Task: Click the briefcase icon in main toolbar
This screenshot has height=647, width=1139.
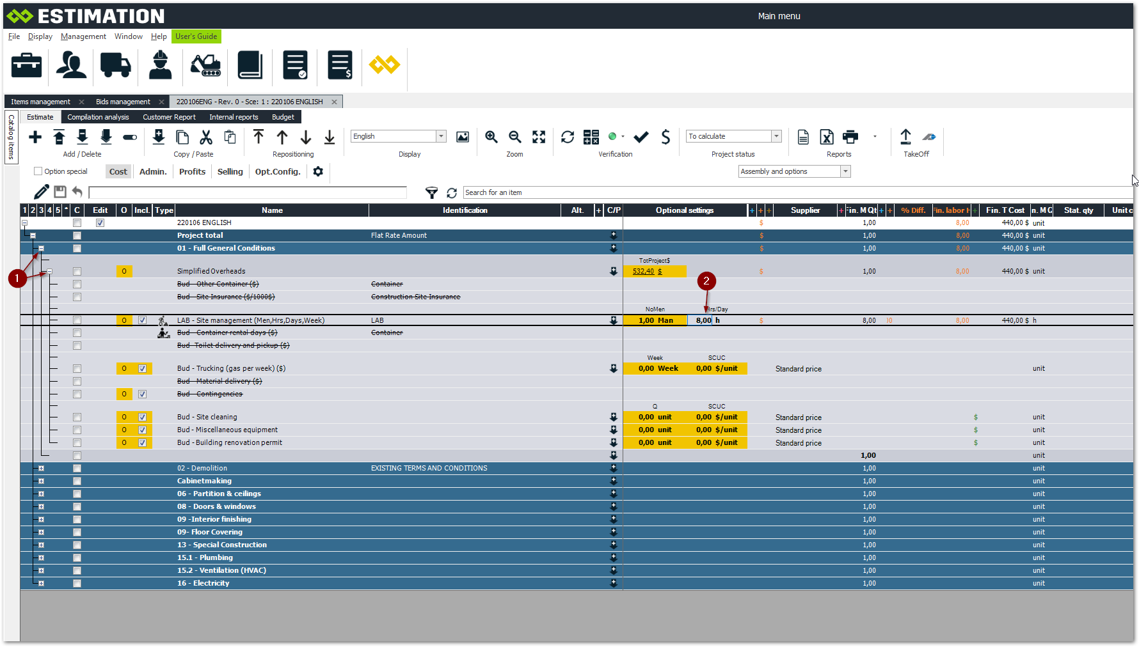Action: pos(26,65)
